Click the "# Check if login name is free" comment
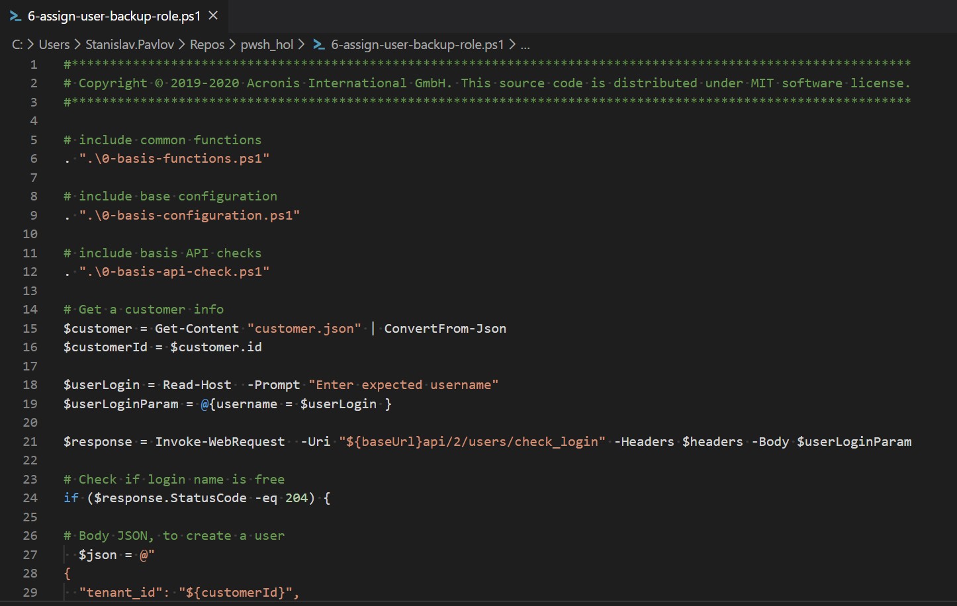 tap(174, 479)
